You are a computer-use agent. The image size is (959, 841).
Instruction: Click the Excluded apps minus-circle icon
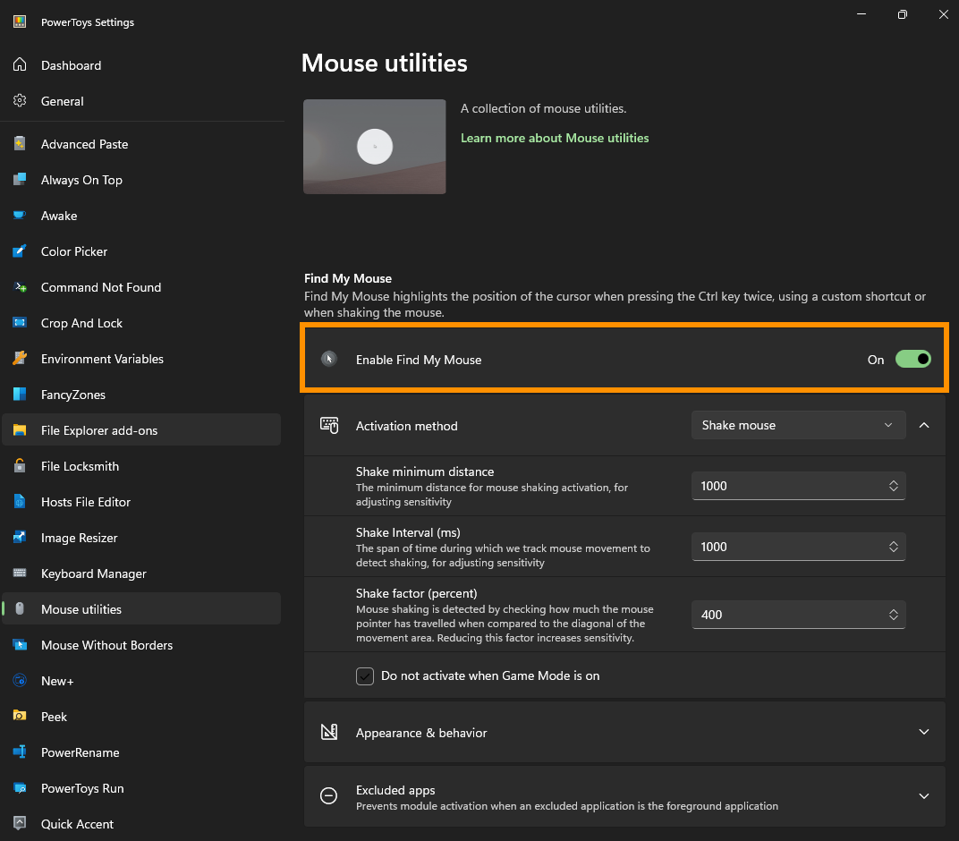pyautogui.click(x=328, y=795)
